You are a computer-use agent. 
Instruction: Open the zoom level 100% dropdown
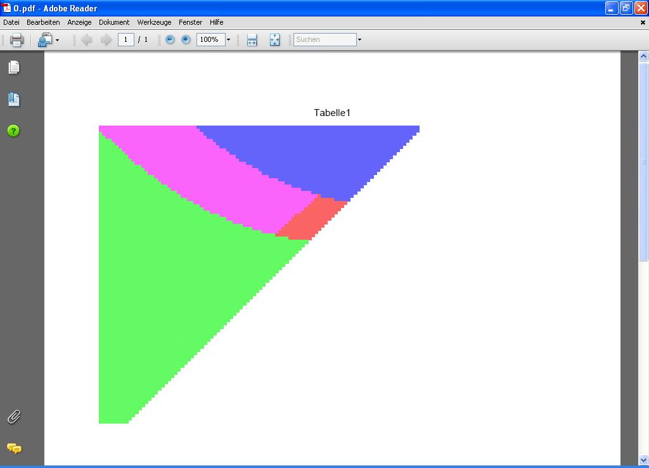coord(228,39)
